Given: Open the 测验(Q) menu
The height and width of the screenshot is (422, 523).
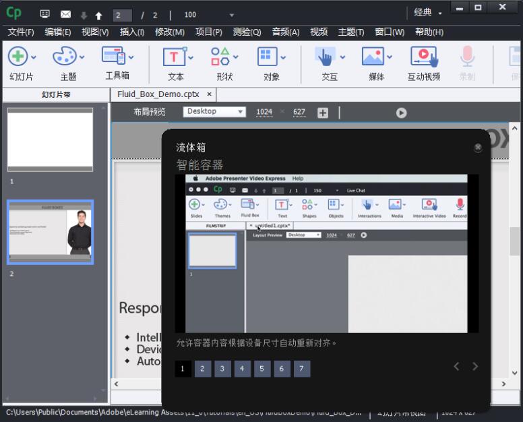Looking at the screenshot, I should pos(247,32).
